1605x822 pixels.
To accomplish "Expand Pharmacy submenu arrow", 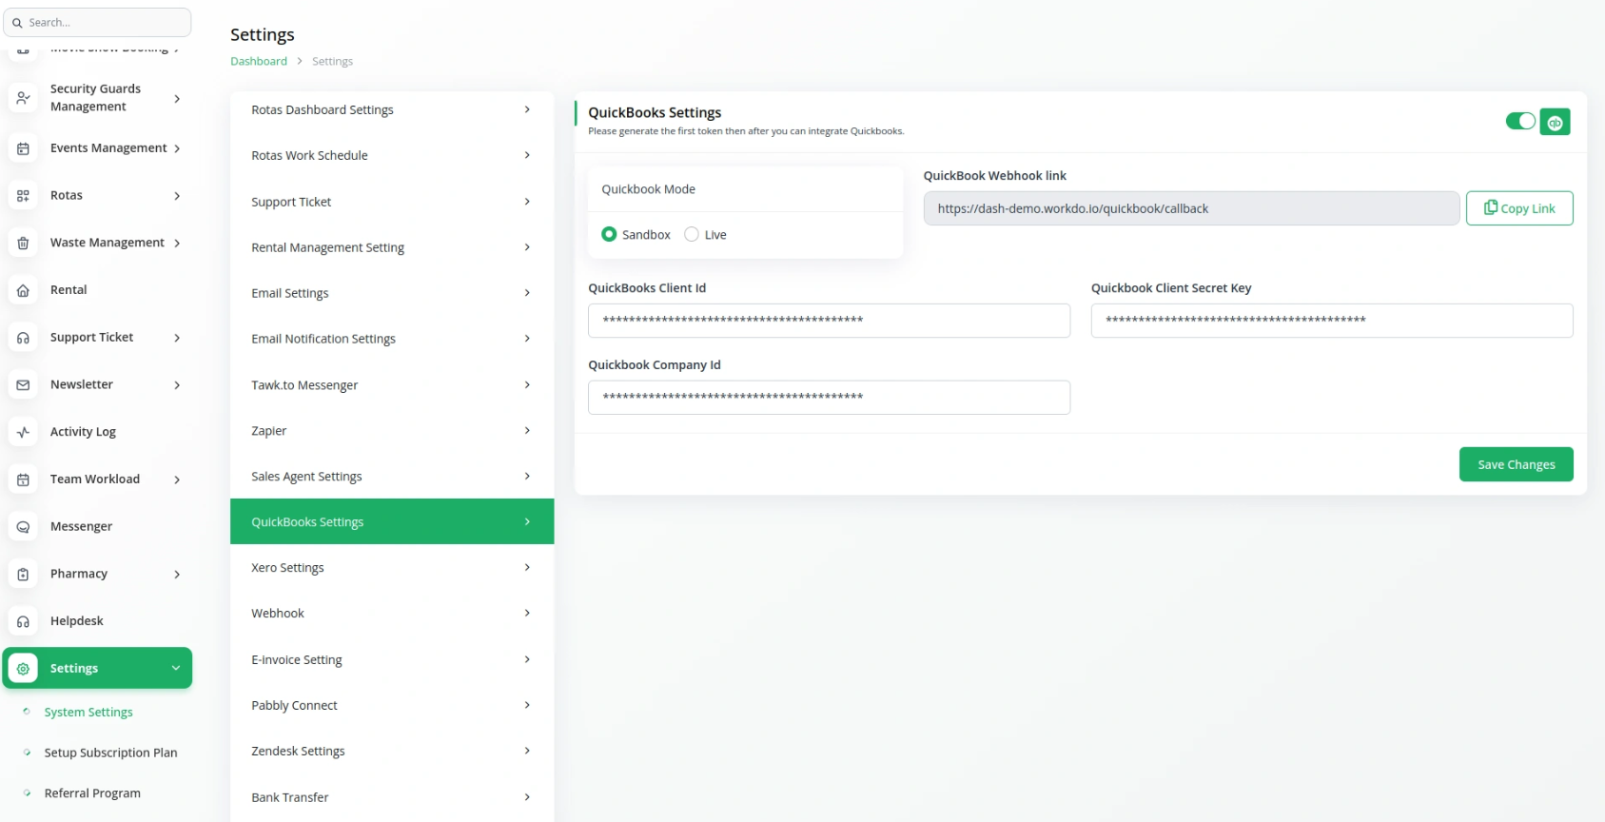I will (x=177, y=574).
